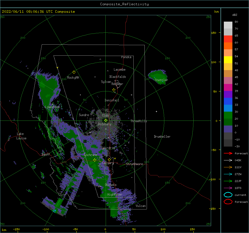Image resolution: width=249 pixels, height=233 pixels.
Task: Click the white plus marker west of Drumheller
Action: coord(156,111)
